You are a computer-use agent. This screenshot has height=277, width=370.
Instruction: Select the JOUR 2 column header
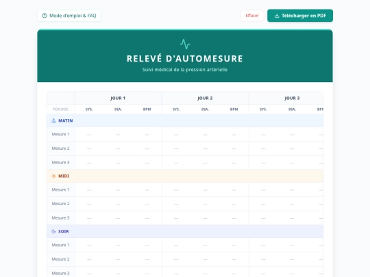tap(205, 98)
